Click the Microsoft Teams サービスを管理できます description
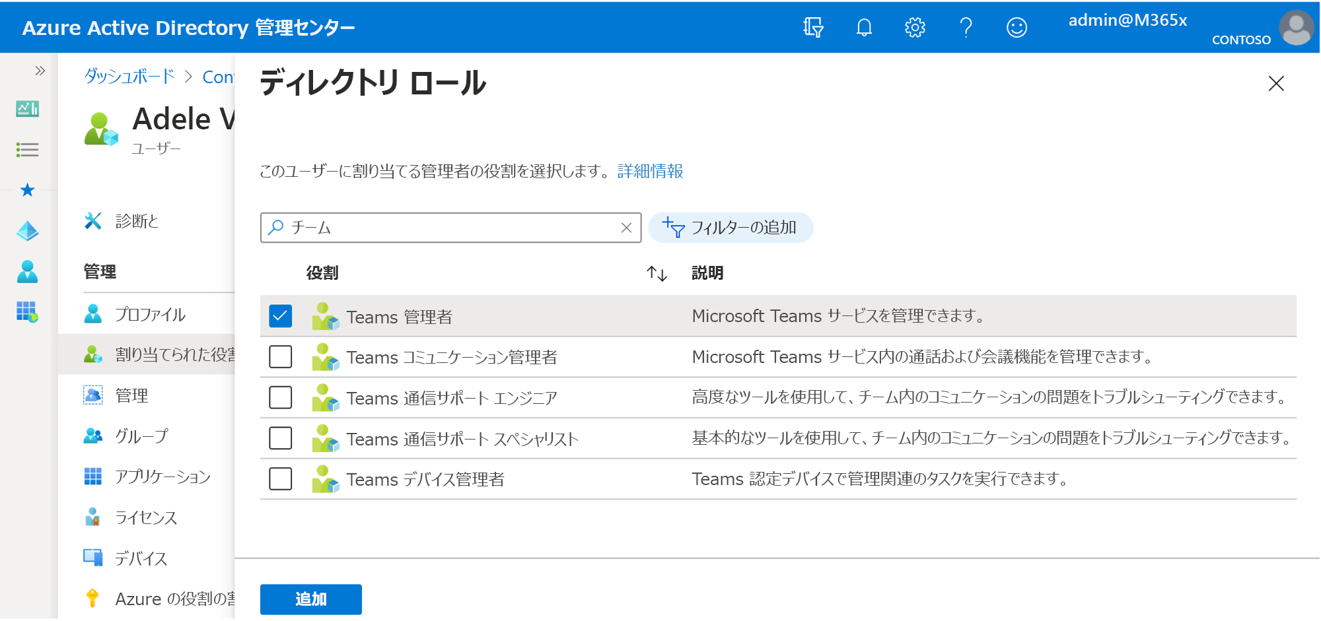The height and width of the screenshot is (621, 1321). 838,316
